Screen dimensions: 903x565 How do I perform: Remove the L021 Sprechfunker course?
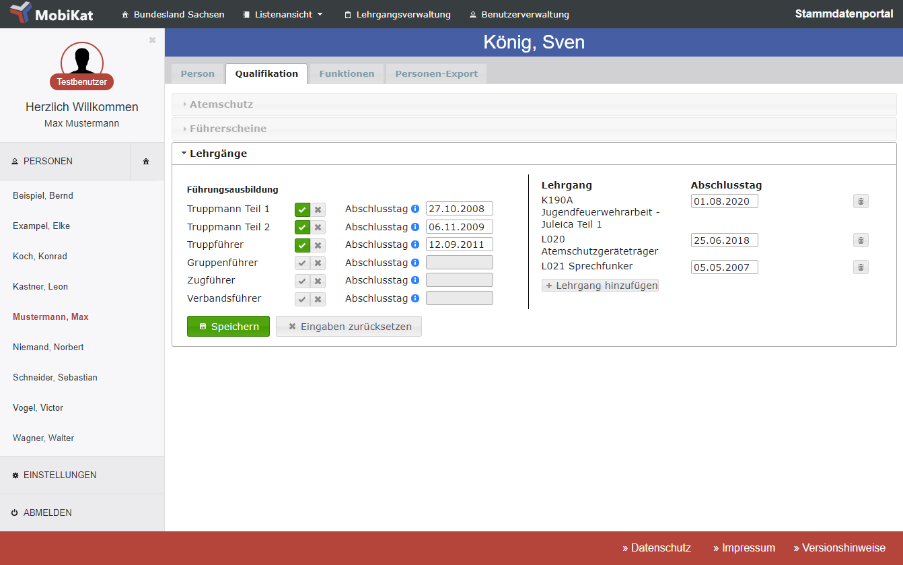pos(861,267)
